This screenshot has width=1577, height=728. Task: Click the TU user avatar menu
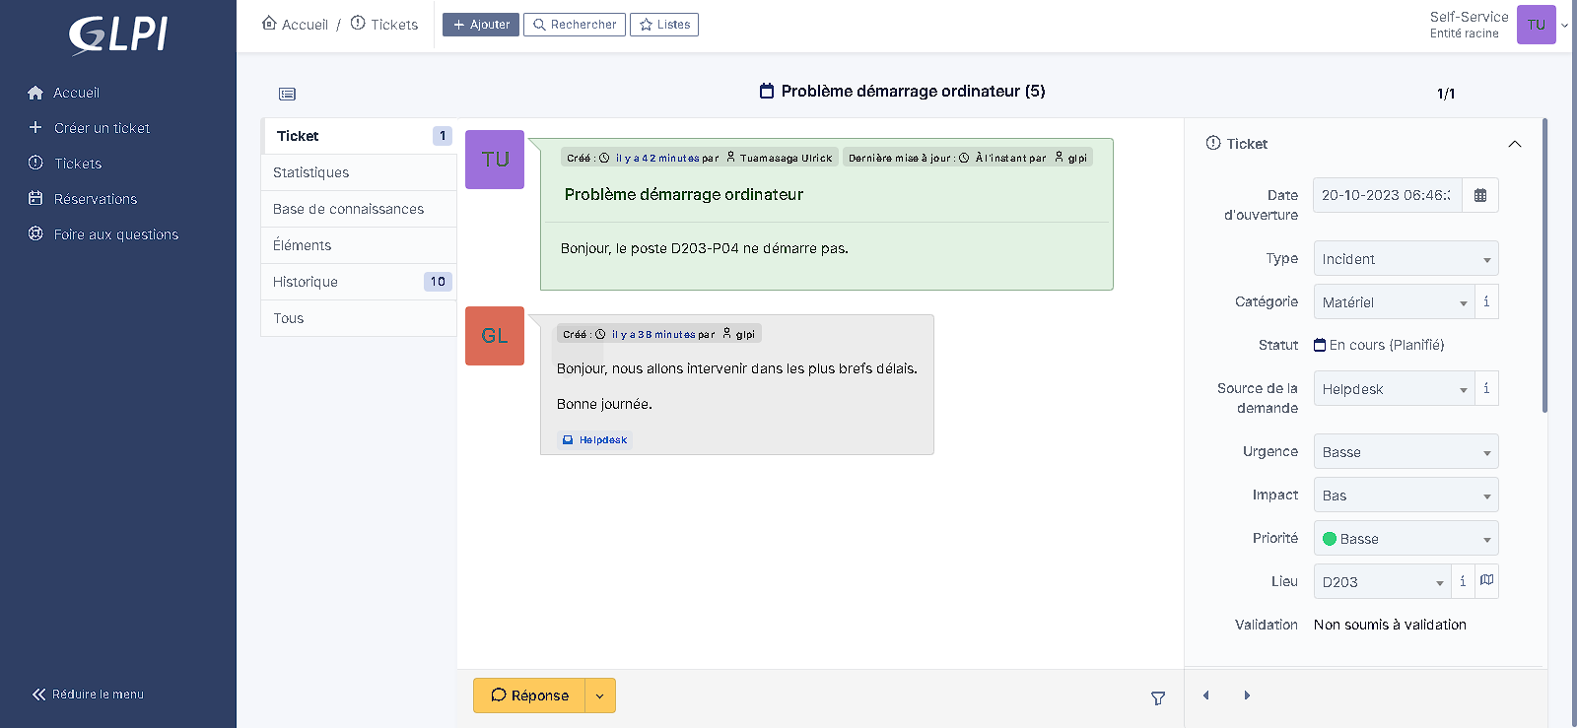pyautogui.click(x=1536, y=25)
